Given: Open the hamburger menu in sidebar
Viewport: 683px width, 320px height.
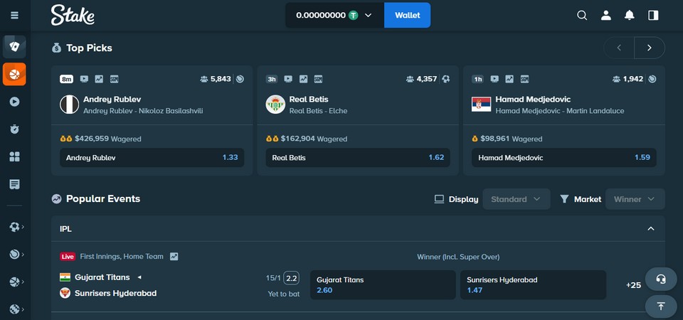Looking at the screenshot, I should coord(14,15).
